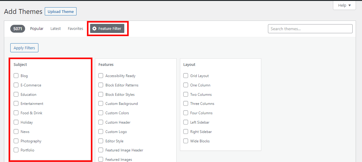This screenshot has height=162, width=362.
Task: Click the 5071 theme count badge
Action: tap(18, 29)
